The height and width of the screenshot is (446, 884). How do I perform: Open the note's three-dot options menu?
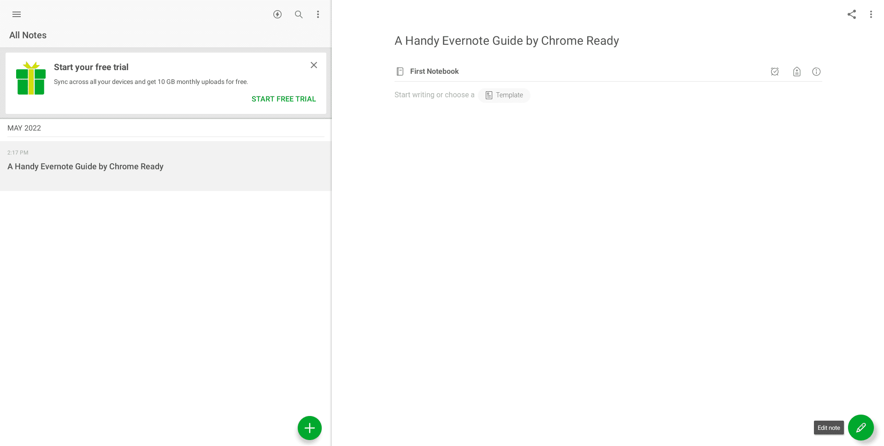[x=871, y=14]
